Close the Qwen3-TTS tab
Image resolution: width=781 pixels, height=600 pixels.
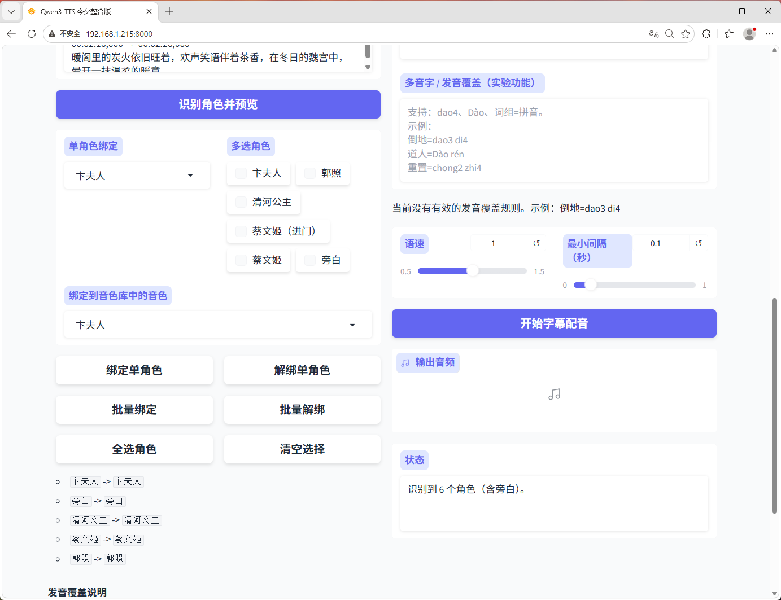click(149, 11)
